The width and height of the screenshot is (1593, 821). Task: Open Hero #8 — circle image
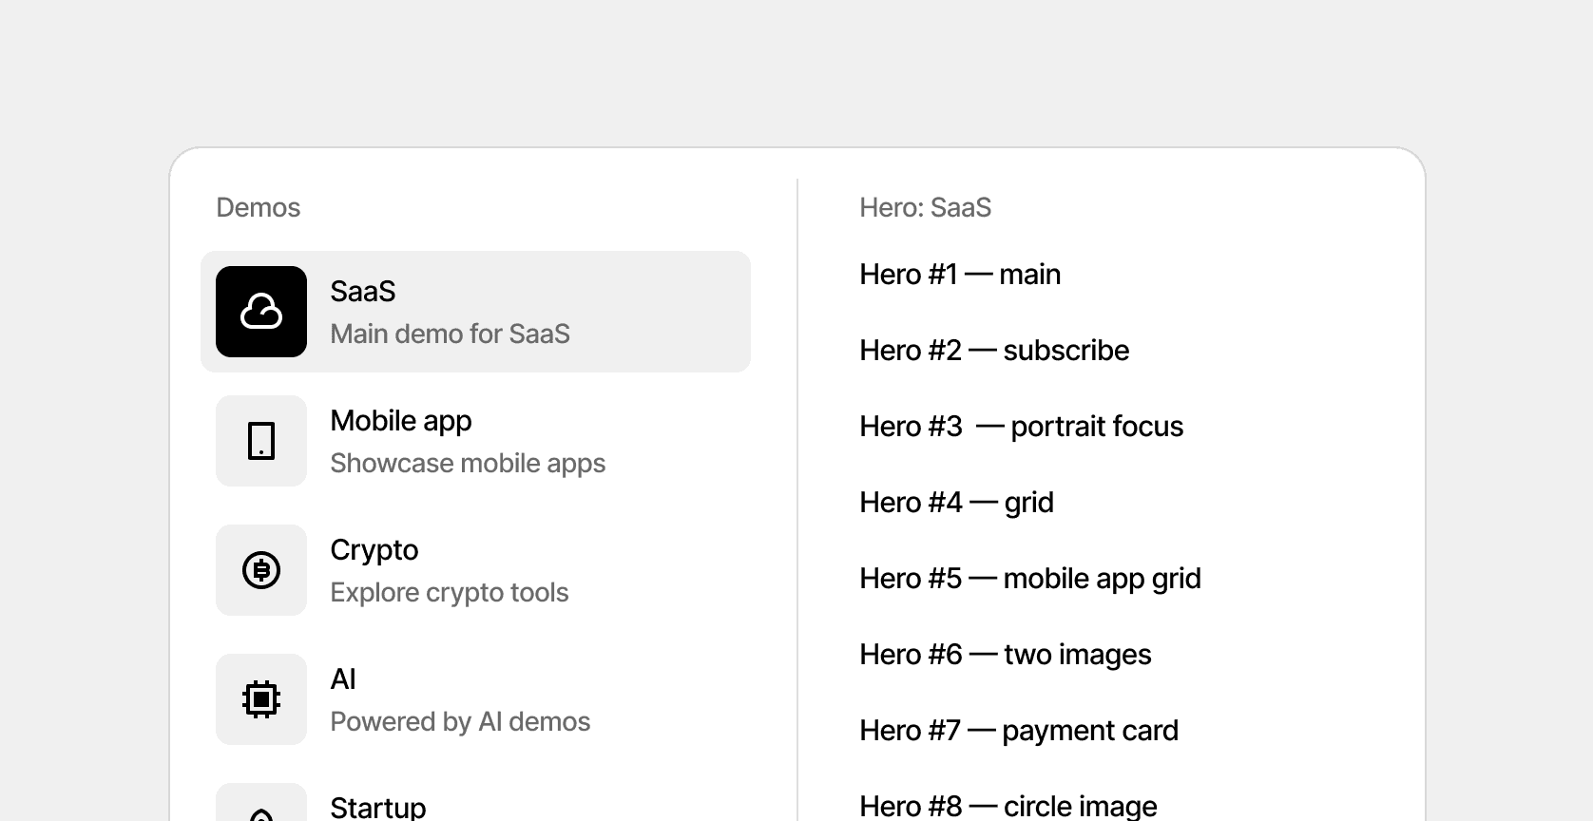1008,806
